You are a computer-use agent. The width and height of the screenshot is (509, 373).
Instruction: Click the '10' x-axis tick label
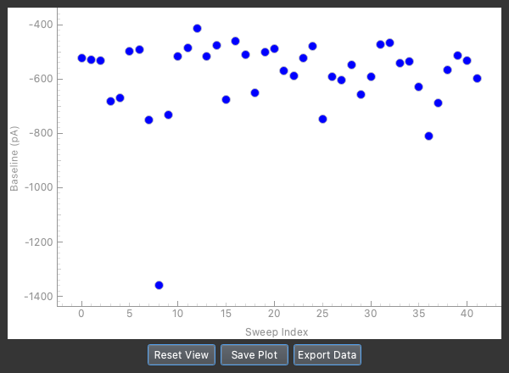[x=177, y=314]
